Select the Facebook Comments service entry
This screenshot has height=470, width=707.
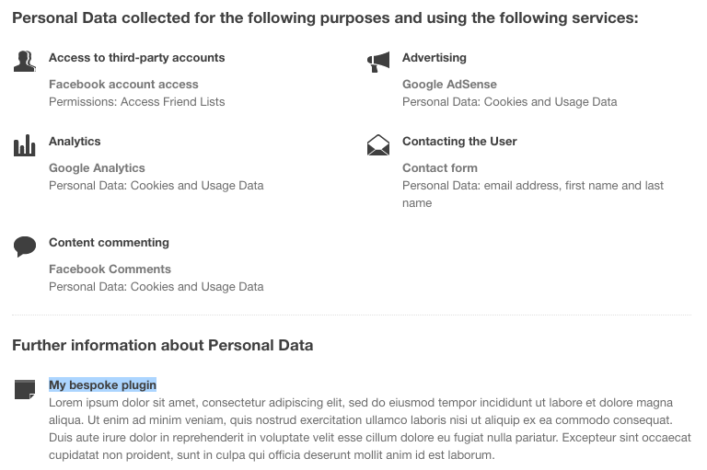(x=110, y=269)
